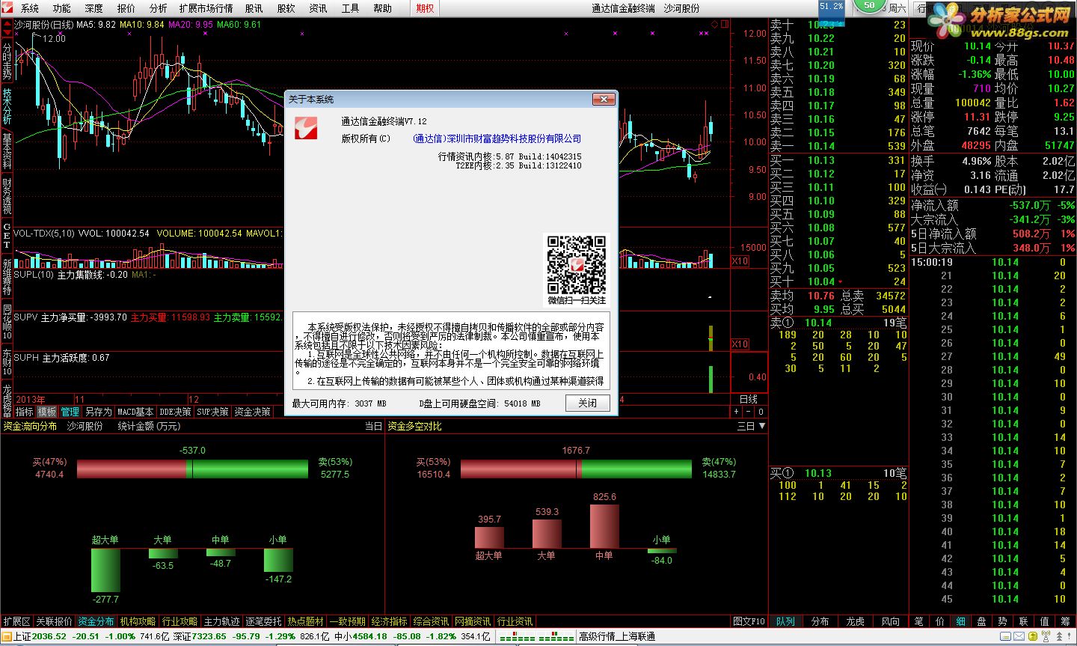This screenshot has height=646, width=1077.
Task: Open 三日 dropdown in 资金多空对比 panel
Action: 751,426
